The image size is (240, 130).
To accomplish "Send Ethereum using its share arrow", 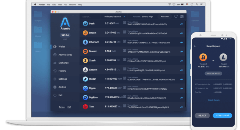I will point(181,42).
